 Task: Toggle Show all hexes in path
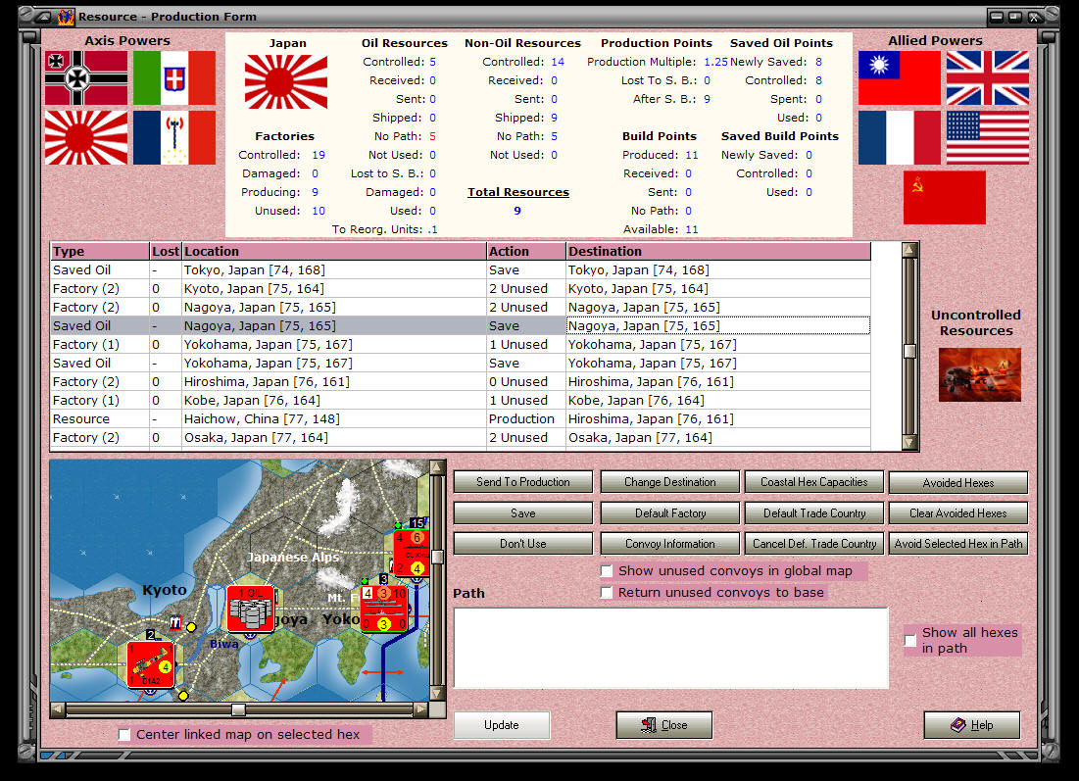[909, 640]
